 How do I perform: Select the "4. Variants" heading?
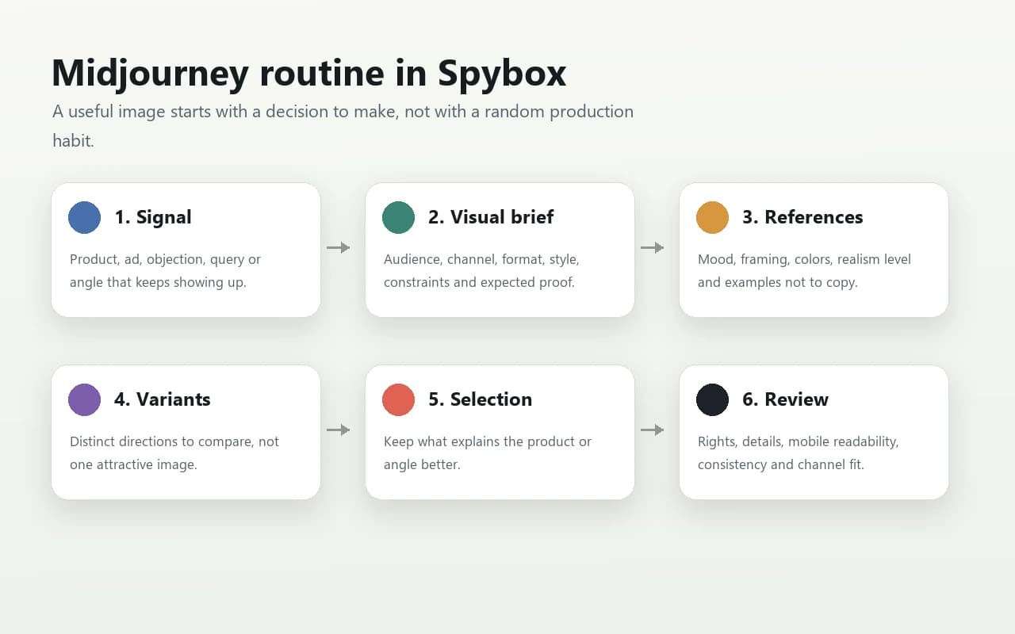163,399
